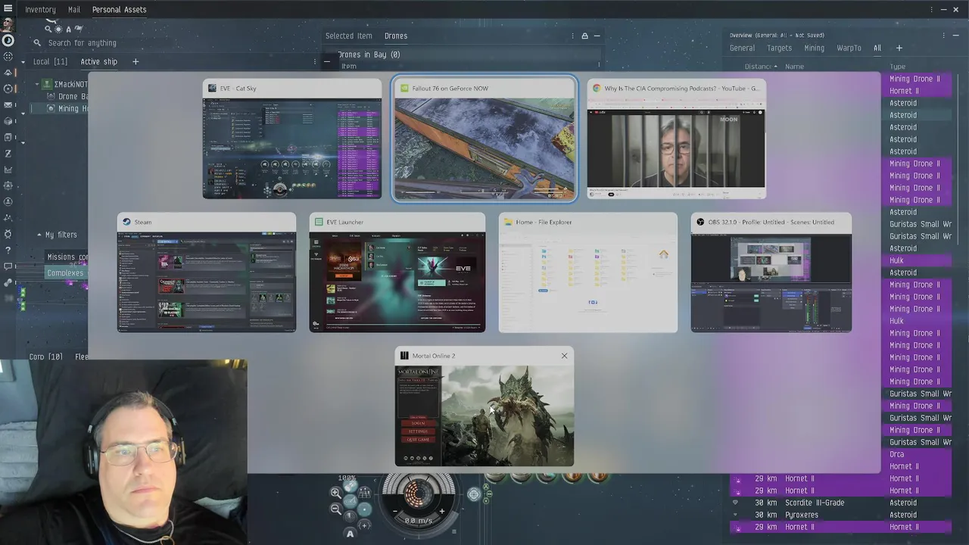Increase ship speed with HUD plus

[442, 511]
